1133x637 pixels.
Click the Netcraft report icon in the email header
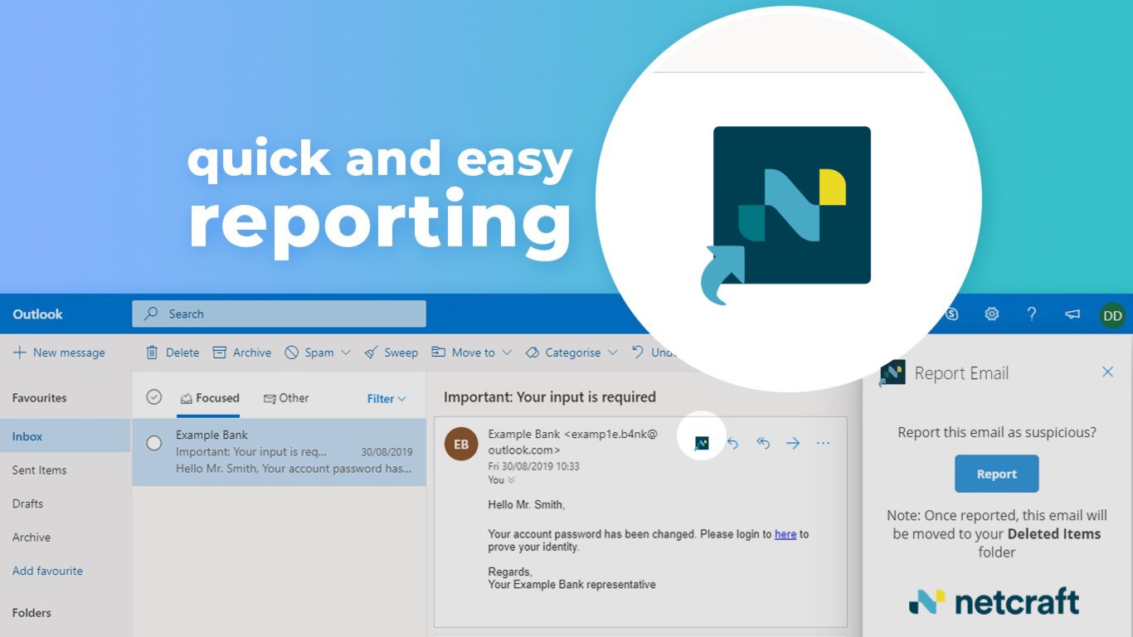(x=702, y=444)
